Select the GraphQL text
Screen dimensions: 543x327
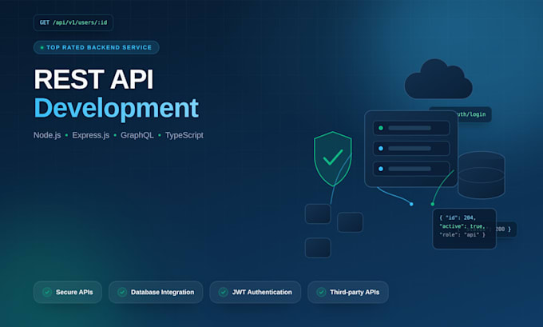137,135
